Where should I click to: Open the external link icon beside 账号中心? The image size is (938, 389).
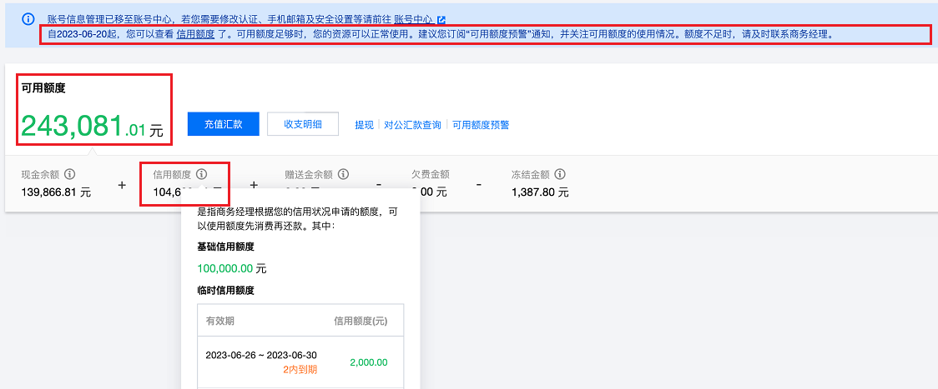[441, 19]
